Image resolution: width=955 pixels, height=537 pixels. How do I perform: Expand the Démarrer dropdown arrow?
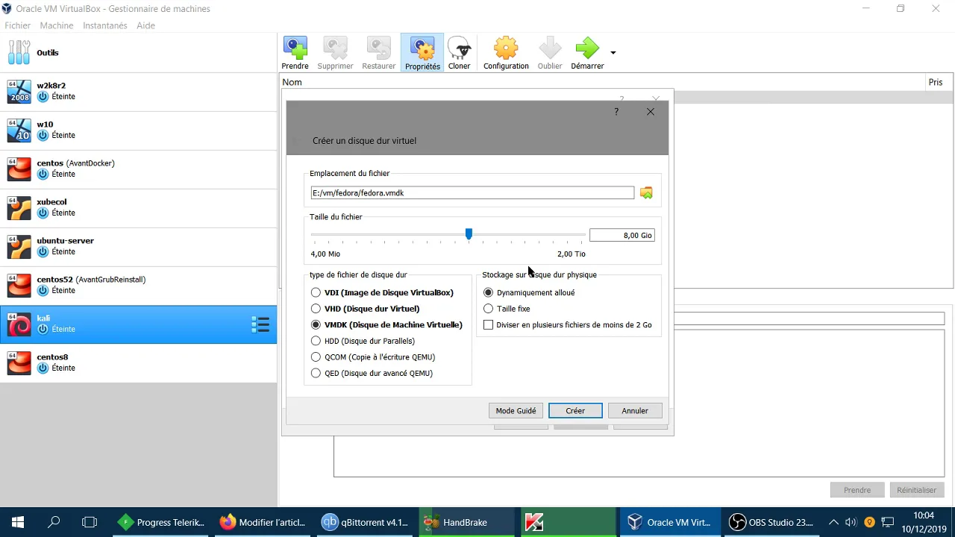pos(613,53)
